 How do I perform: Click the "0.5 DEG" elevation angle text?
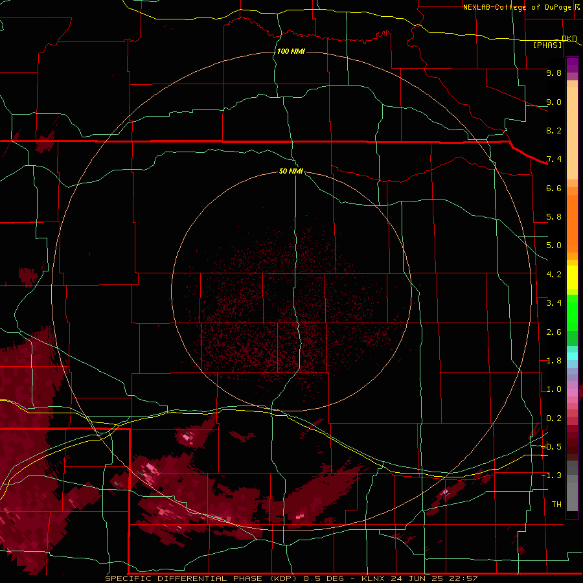323,578
